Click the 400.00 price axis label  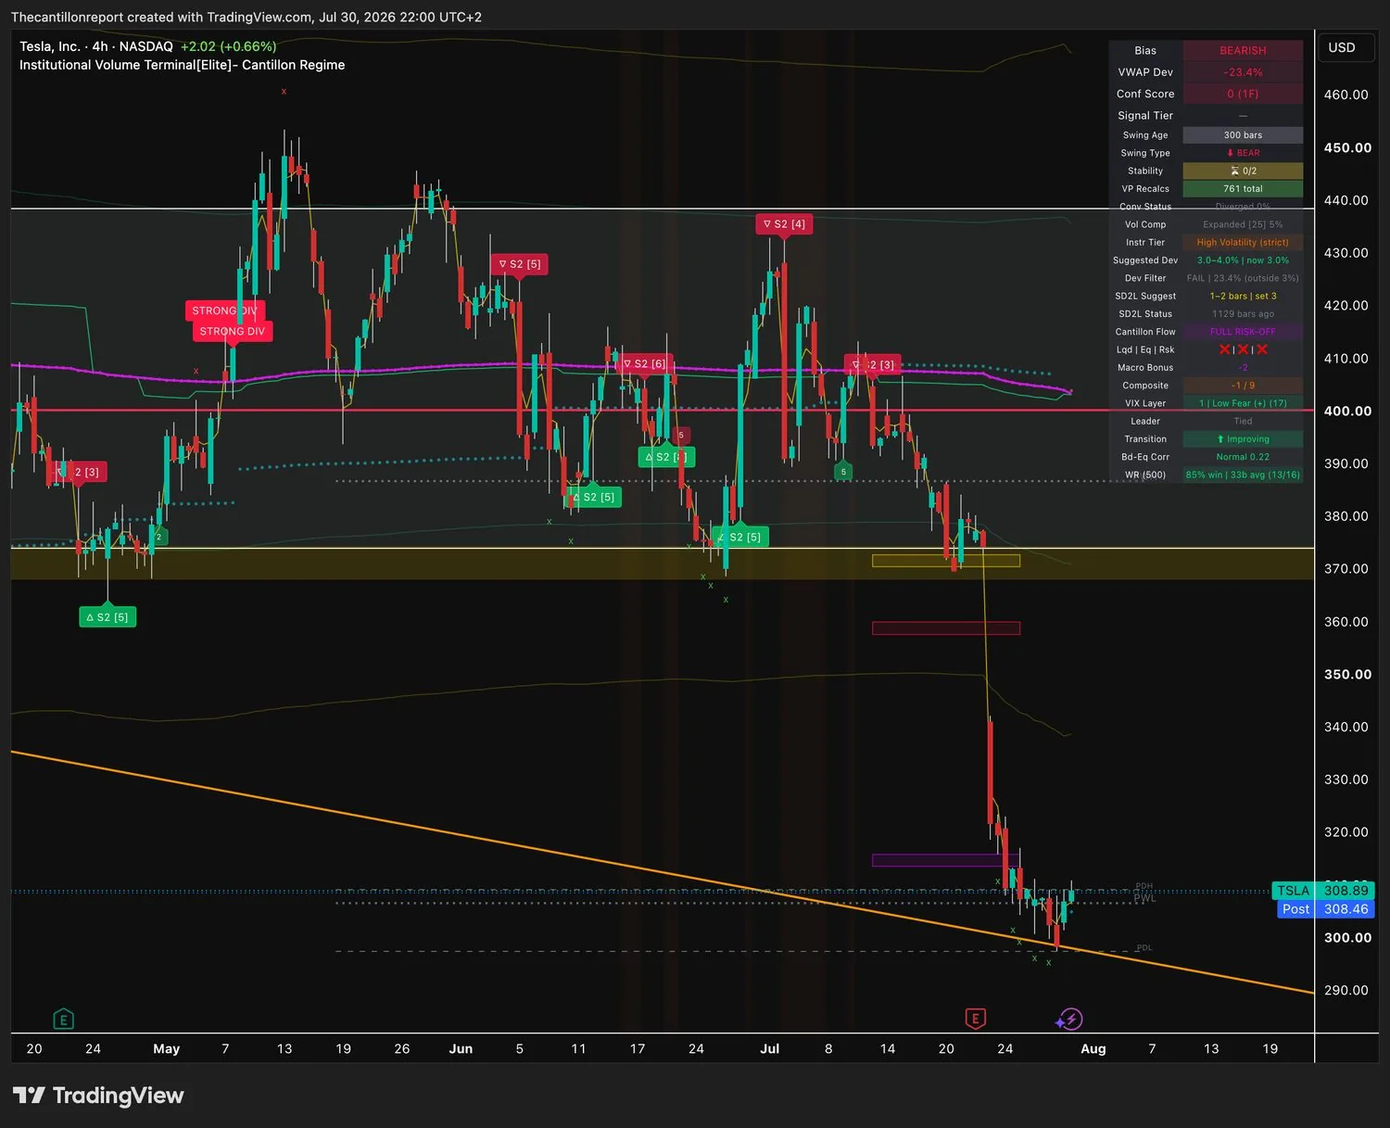click(1347, 411)
